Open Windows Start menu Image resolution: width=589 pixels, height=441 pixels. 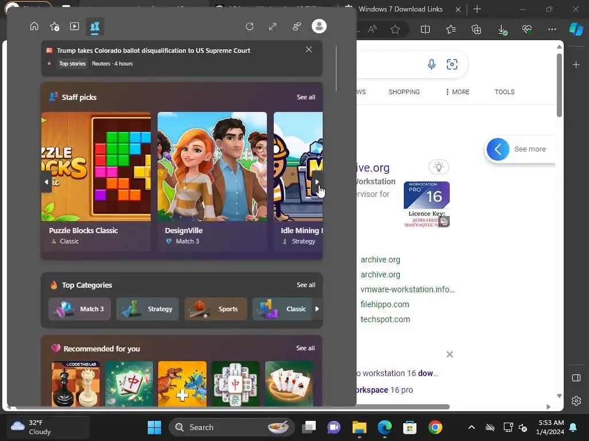tap(154, 427)
